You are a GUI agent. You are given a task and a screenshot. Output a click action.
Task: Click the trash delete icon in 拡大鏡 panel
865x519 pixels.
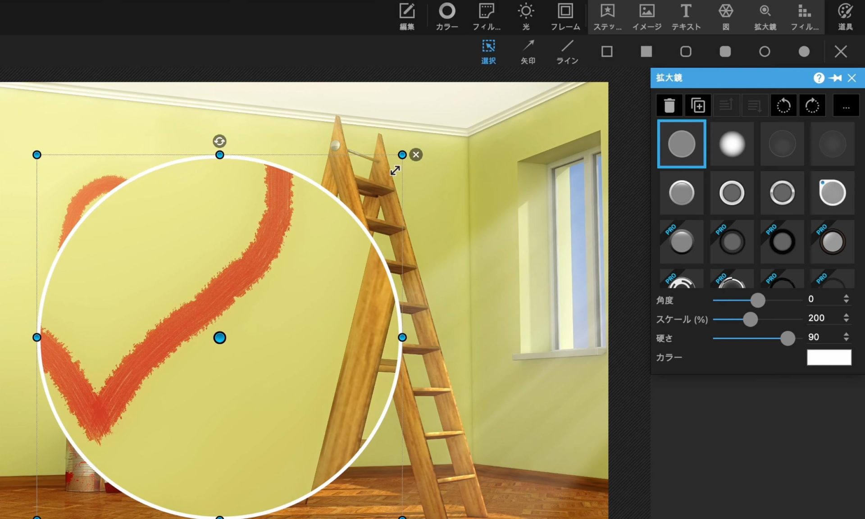pos(669,105)
